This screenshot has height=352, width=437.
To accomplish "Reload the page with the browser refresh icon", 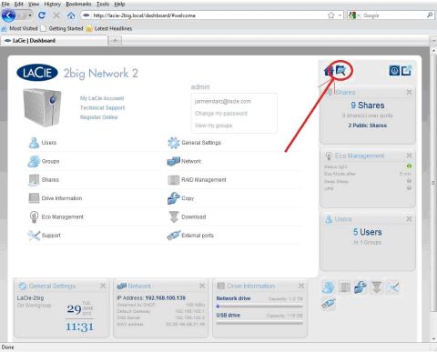I will point(42,15).
